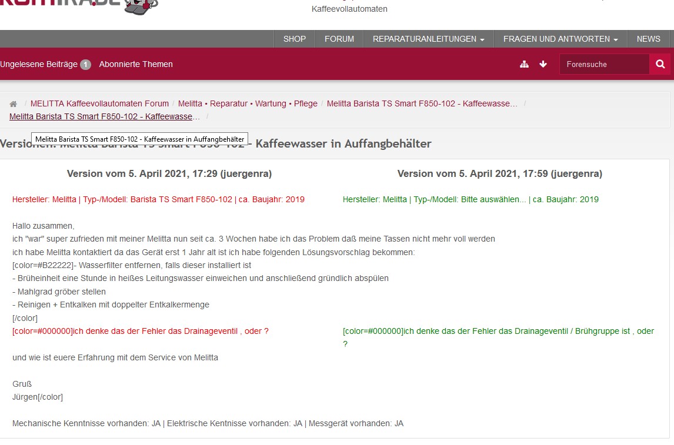The height and width of the screenshot is (445, 674).
Task: Click the 'Hallo zusammen,' line
Action: pos(43,226)
